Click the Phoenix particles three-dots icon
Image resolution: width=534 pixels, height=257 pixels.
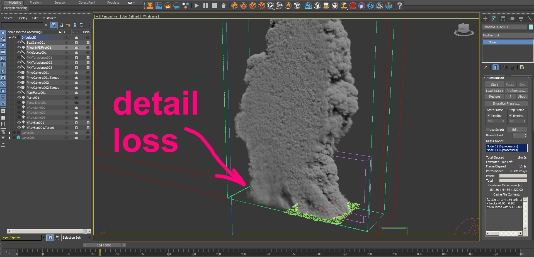click(x=186, y=5)
